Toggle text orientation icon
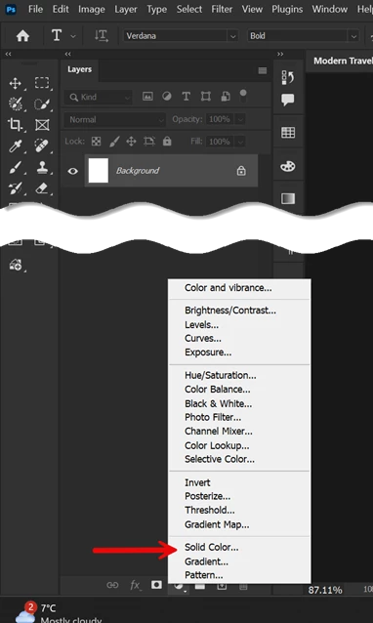The image size is (373, 623). [102, 36]
